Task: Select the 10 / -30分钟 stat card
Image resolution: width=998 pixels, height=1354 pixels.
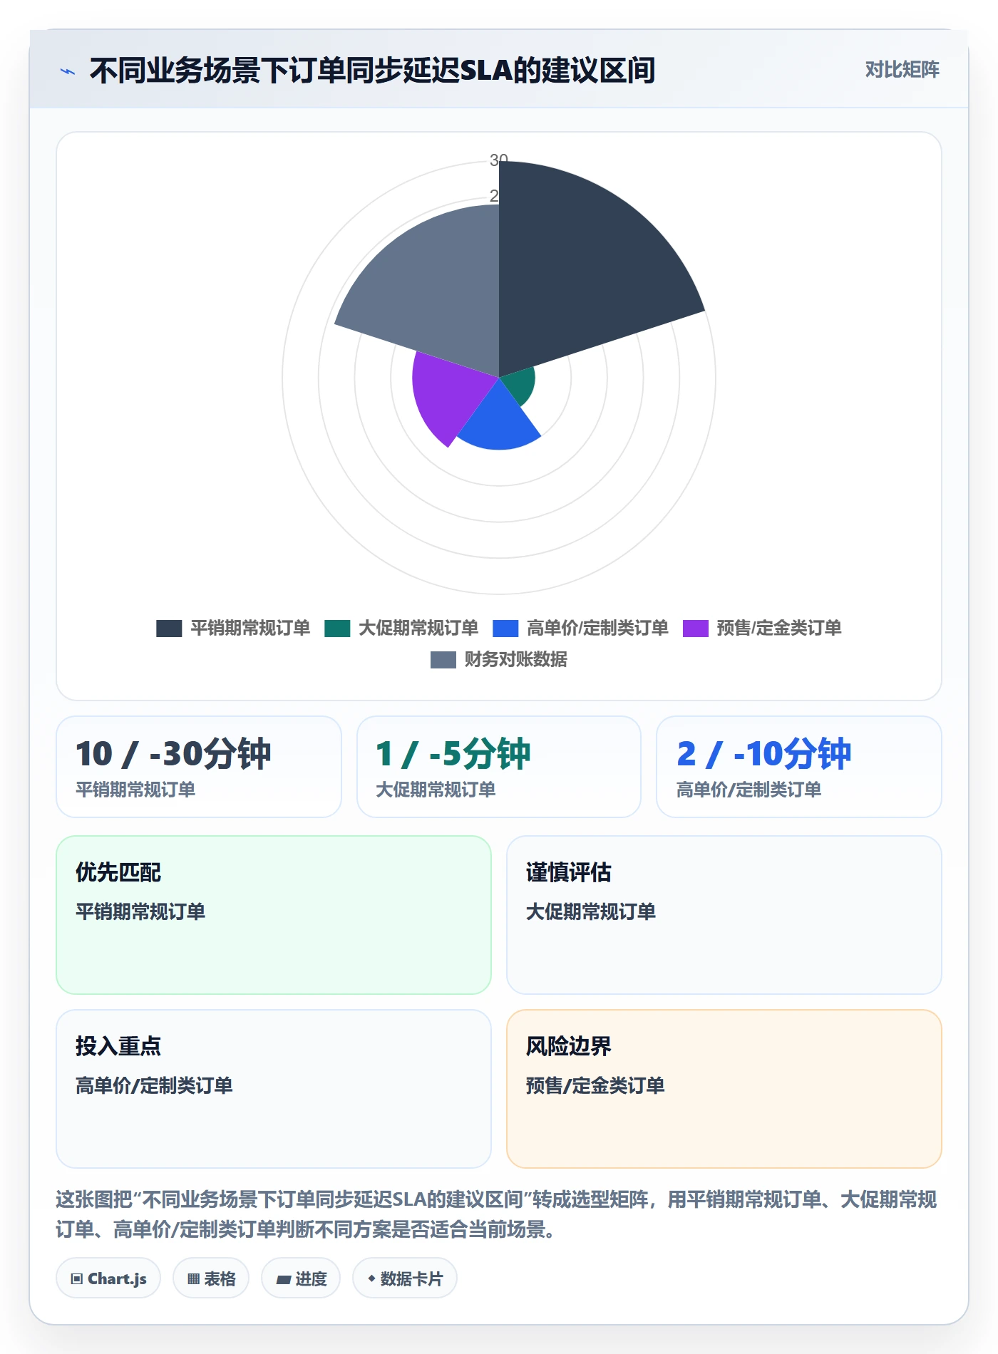Action: pyautogui.click(x=199, y=767)
